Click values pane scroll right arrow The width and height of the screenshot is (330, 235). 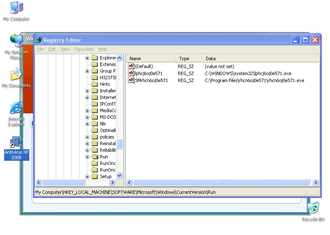[316, 182]
